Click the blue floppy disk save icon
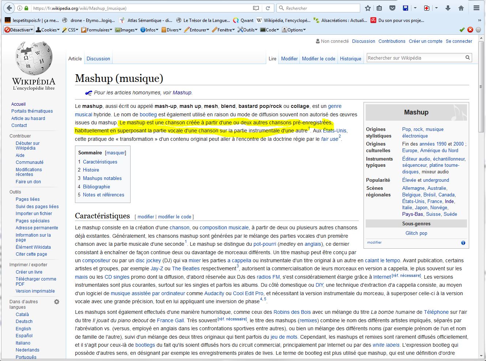The width and height of the screenshot is (486, 361). tap(405, 8)
